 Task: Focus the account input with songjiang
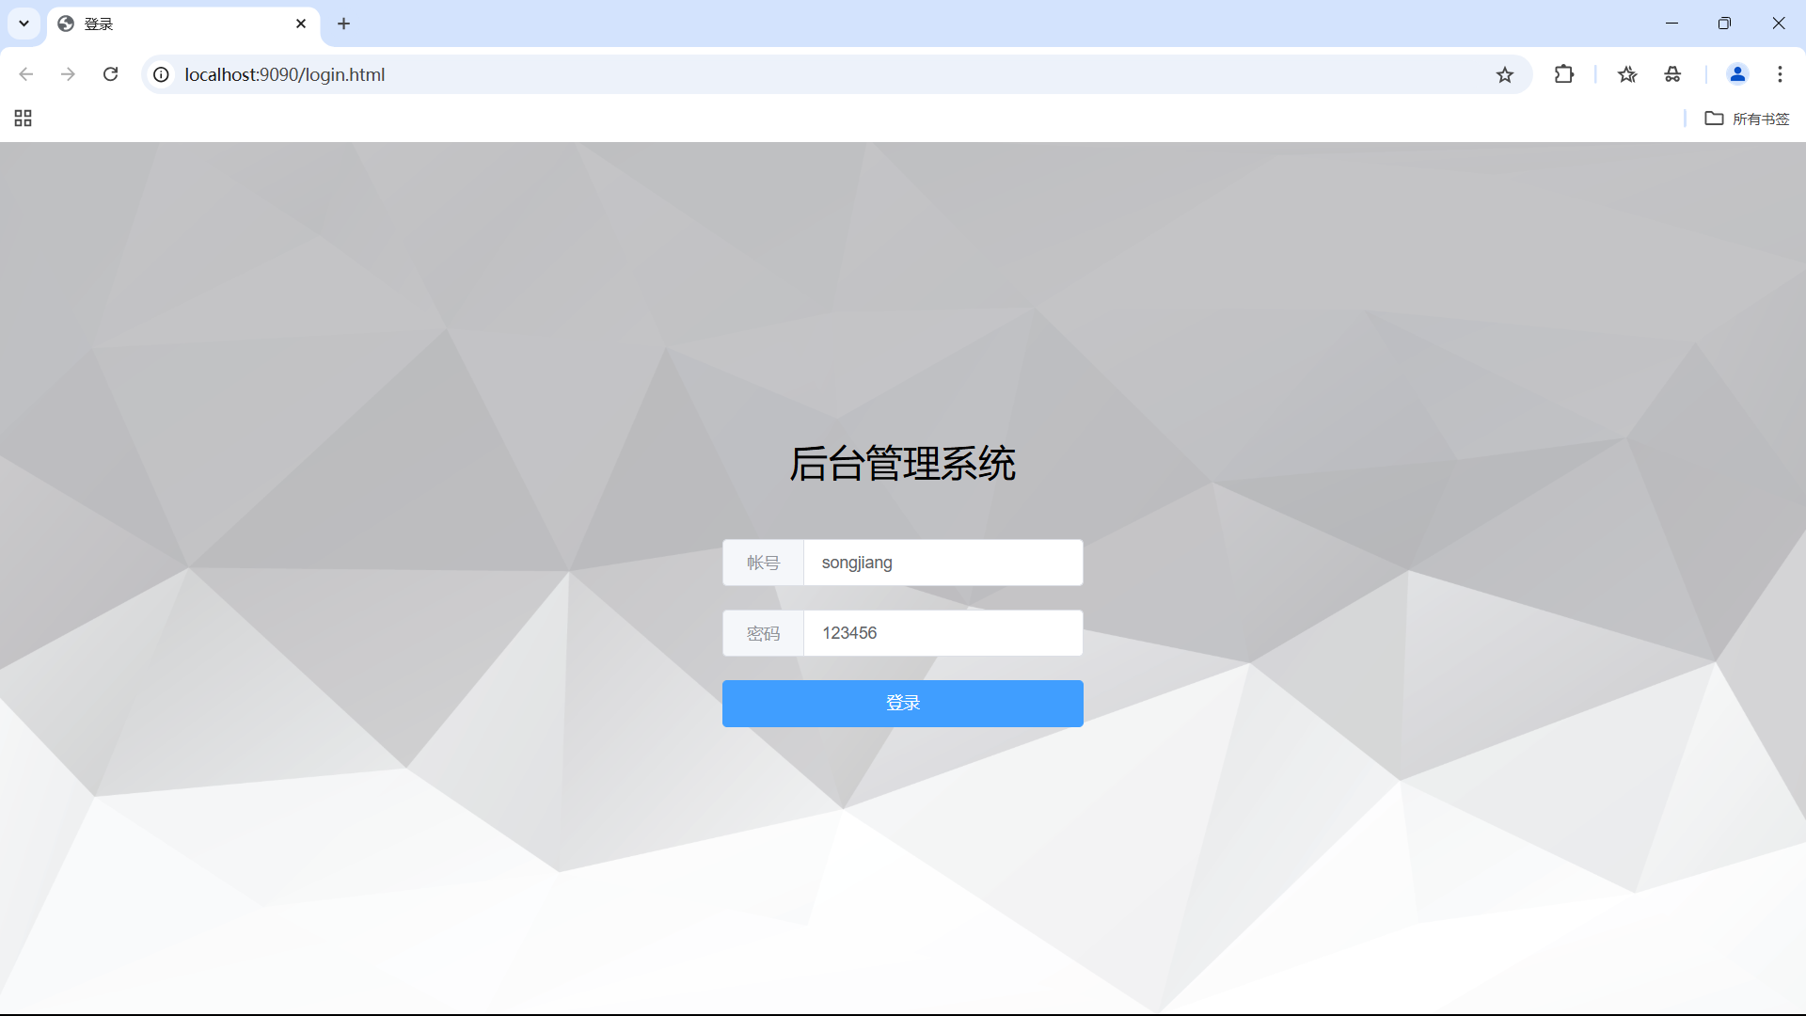coord(942,563)
